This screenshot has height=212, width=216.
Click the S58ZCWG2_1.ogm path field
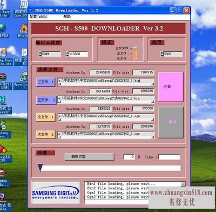pos(106,117)
